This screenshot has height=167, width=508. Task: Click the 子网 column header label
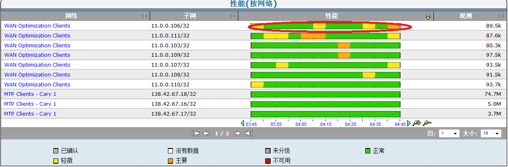coord(190,16)
